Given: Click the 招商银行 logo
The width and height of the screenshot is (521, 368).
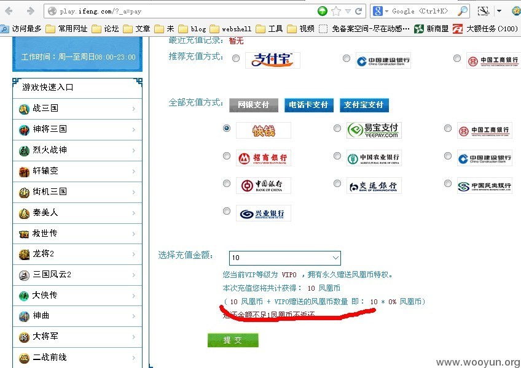Looking at the screenshot, I should 264,158.
